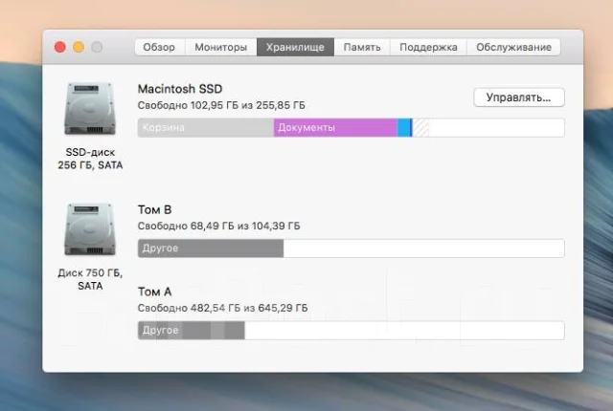Click the Управлять... button
The width and height of the screenshot is (613, 411).
(519, 97)
